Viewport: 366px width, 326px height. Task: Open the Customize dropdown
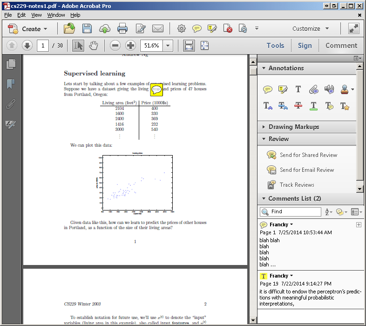pos(311,28)
